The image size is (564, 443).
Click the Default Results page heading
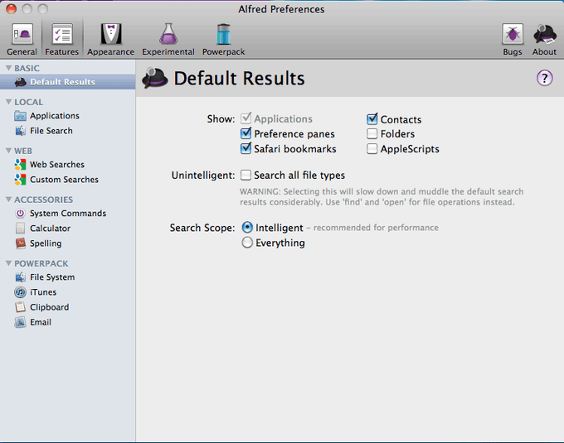coord(239,79)
